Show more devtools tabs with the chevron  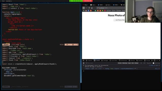[x=152, y=60]
